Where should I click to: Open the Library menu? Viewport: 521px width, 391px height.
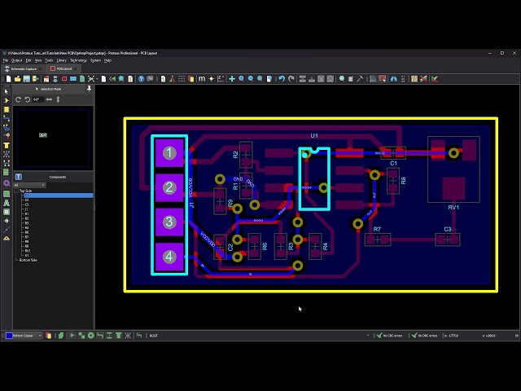62,60
